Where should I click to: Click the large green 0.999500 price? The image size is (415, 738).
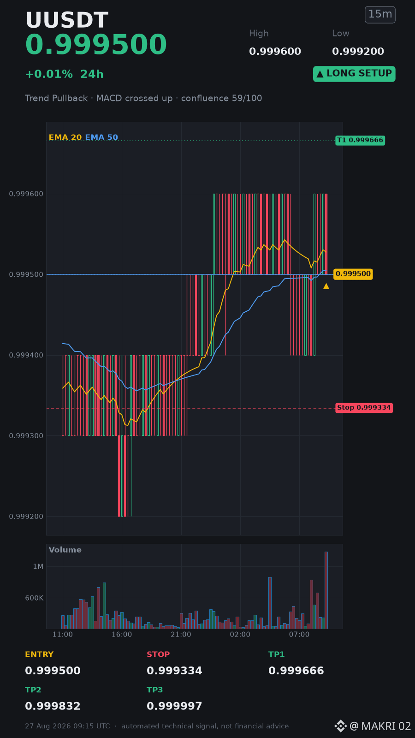click(x=96, y=45)
